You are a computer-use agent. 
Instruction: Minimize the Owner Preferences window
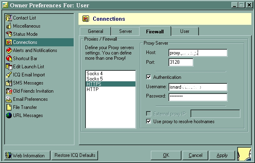[x=235, y=5]
